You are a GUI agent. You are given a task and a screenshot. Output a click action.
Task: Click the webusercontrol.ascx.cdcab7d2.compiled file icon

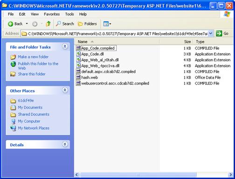[x=78, y=83]
